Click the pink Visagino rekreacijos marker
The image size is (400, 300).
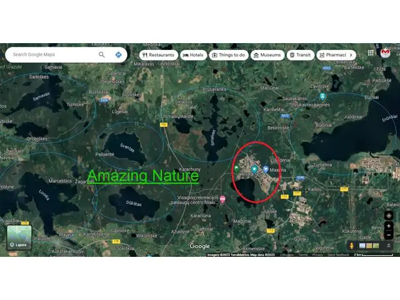coord(222,199)
